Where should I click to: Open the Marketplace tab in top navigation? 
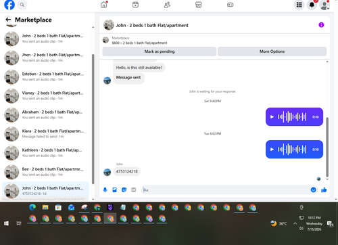tap(199, 5)
